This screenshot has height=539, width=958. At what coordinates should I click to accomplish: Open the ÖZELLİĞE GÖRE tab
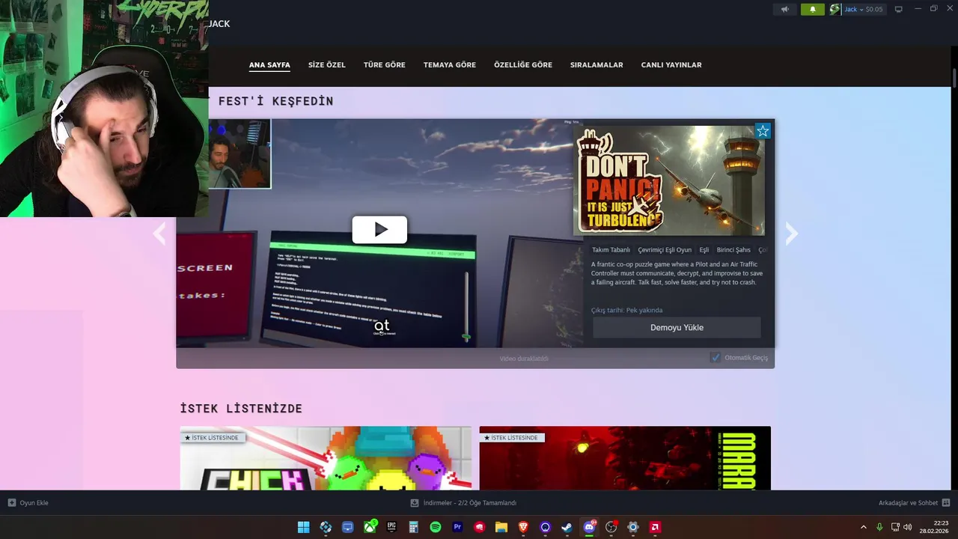pos(523,65)
